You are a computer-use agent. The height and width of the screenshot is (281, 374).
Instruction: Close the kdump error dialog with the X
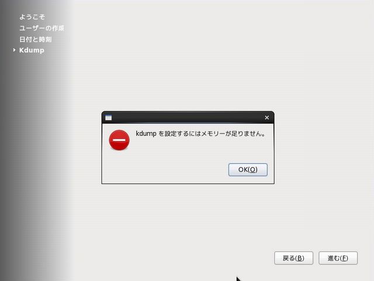(267, 118)
